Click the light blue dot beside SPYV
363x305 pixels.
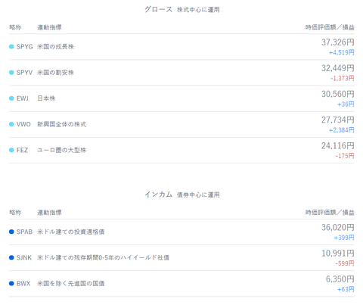[11, 73]
